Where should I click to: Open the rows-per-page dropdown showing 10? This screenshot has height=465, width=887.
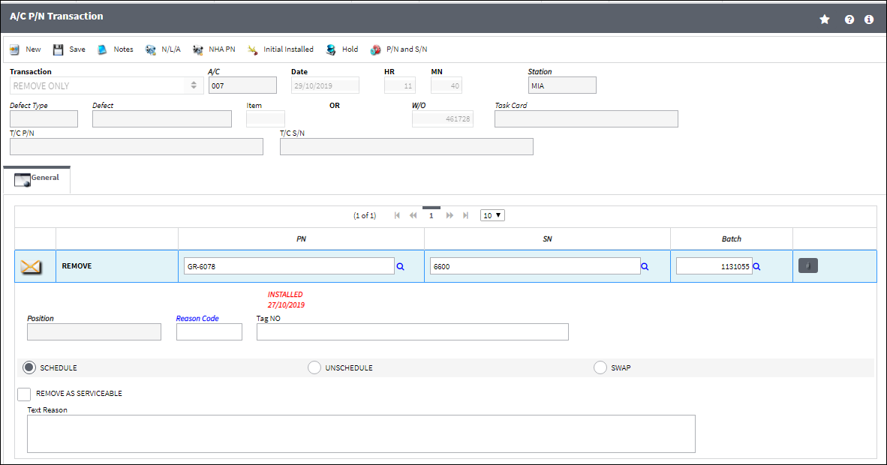[492, 215]
